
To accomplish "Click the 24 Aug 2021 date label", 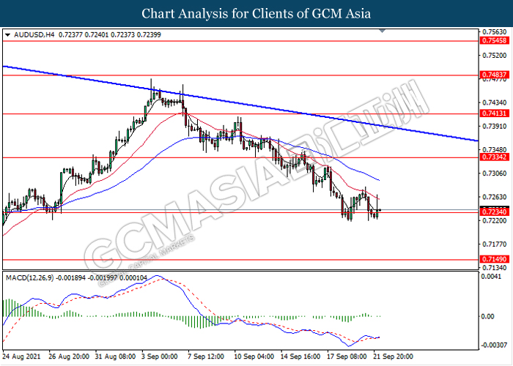I will click(x=21, y=356).
